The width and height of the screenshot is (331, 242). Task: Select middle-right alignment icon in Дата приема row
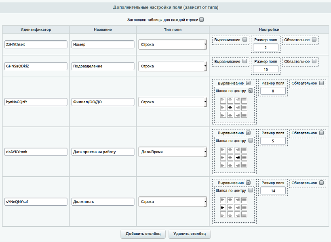(x=237, y=157)
